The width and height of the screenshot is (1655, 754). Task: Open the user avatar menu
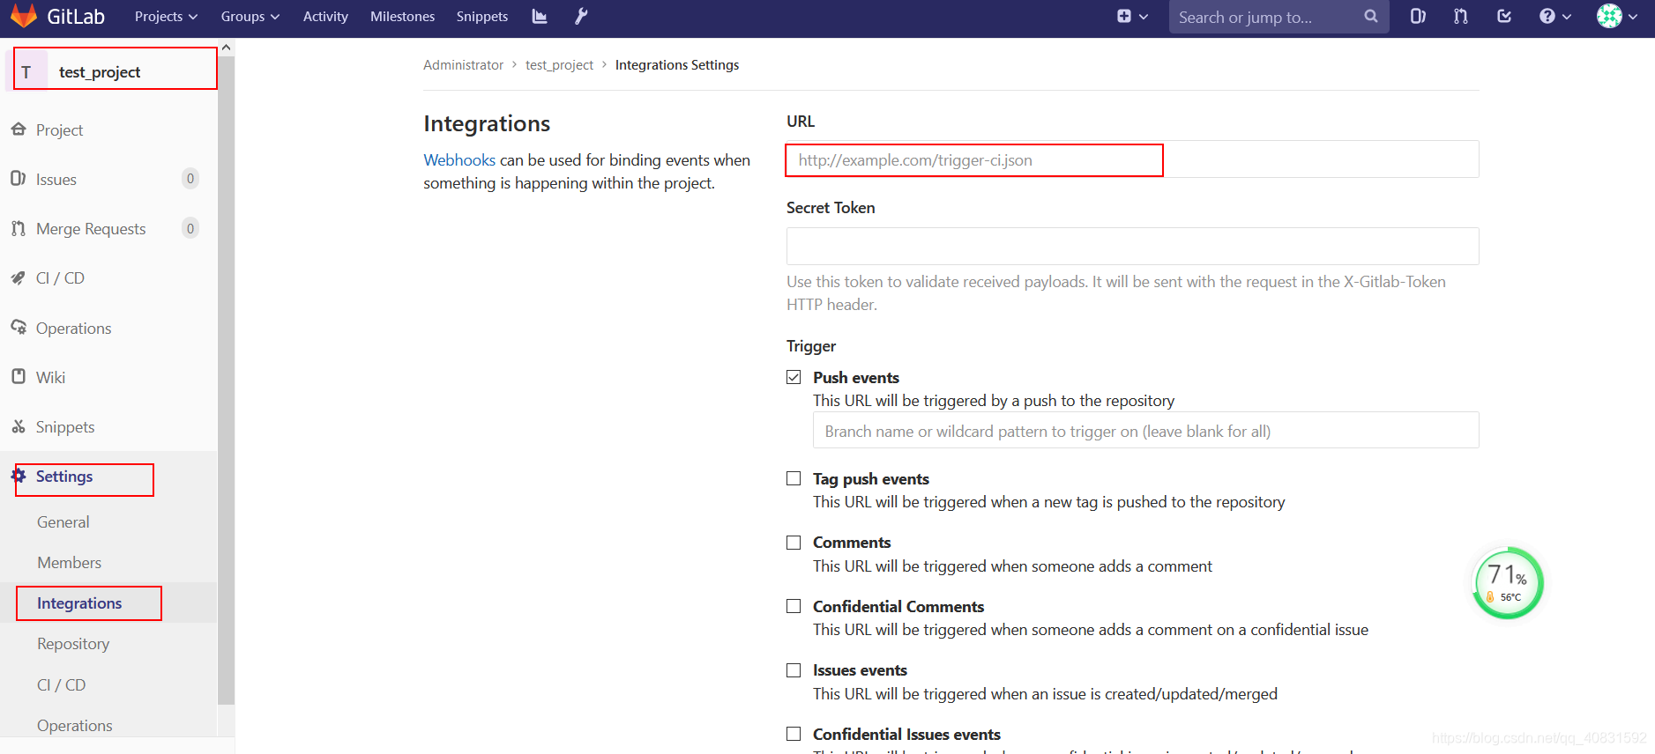1617,16
